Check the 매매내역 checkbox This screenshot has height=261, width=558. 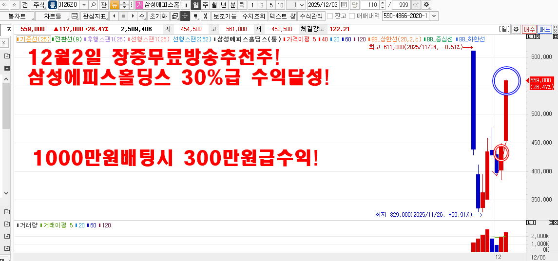point(352,16)
